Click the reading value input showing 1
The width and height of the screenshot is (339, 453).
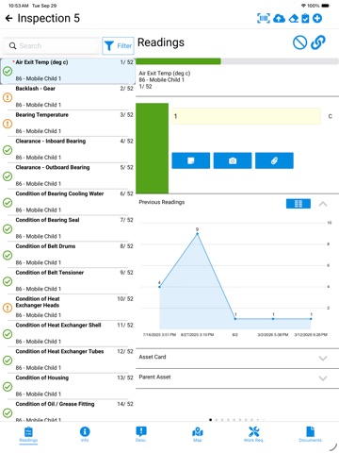coord(246,116)
